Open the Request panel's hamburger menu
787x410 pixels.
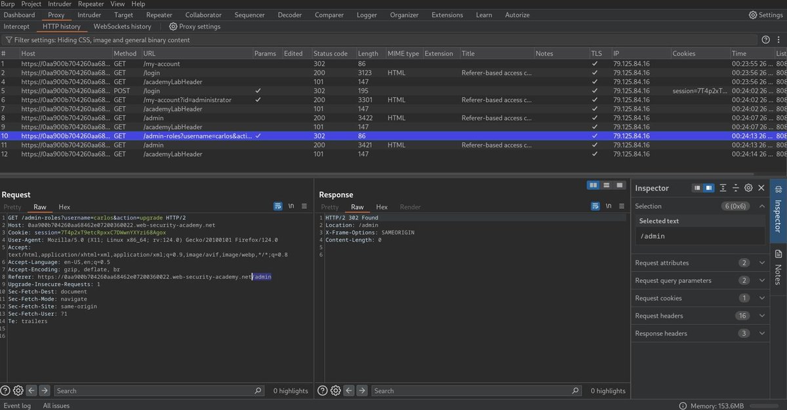click(x=304, y=206)
